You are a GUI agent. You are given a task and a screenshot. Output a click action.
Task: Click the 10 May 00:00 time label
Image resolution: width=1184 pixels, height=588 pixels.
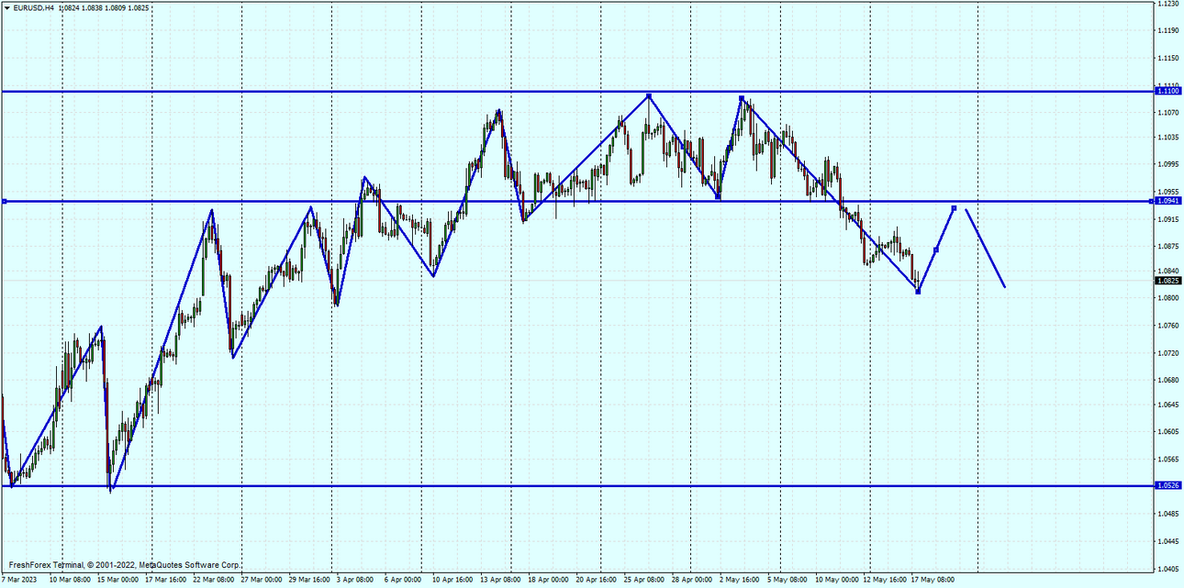coord(838,580)
